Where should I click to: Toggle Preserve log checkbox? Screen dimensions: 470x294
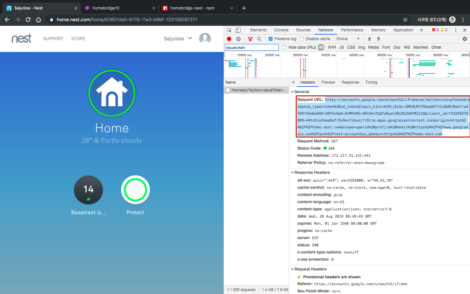pyautogui.click(x=271, y=39)
